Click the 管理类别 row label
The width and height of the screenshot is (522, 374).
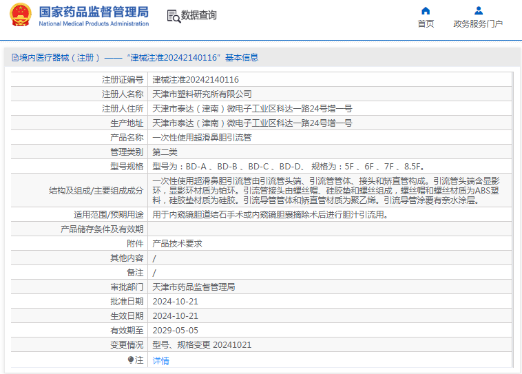(127, 152)
